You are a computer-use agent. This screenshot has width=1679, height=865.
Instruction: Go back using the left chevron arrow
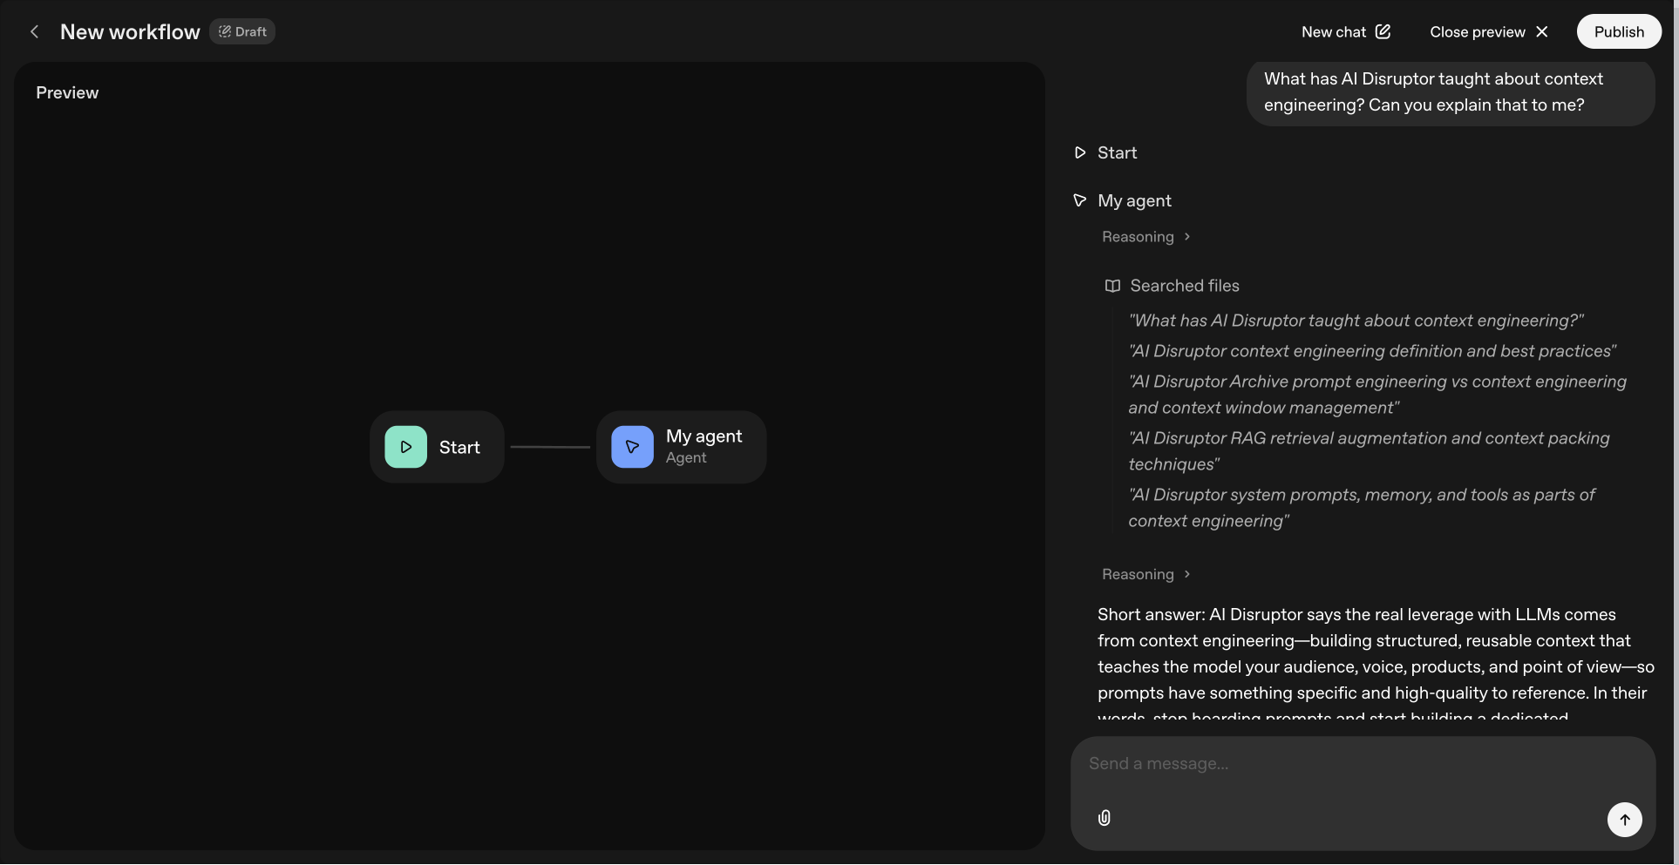click(x=34, y=31)
